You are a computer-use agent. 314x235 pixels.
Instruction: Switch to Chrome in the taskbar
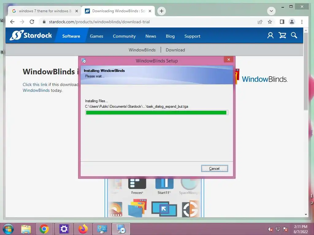(x=44, y=229)
